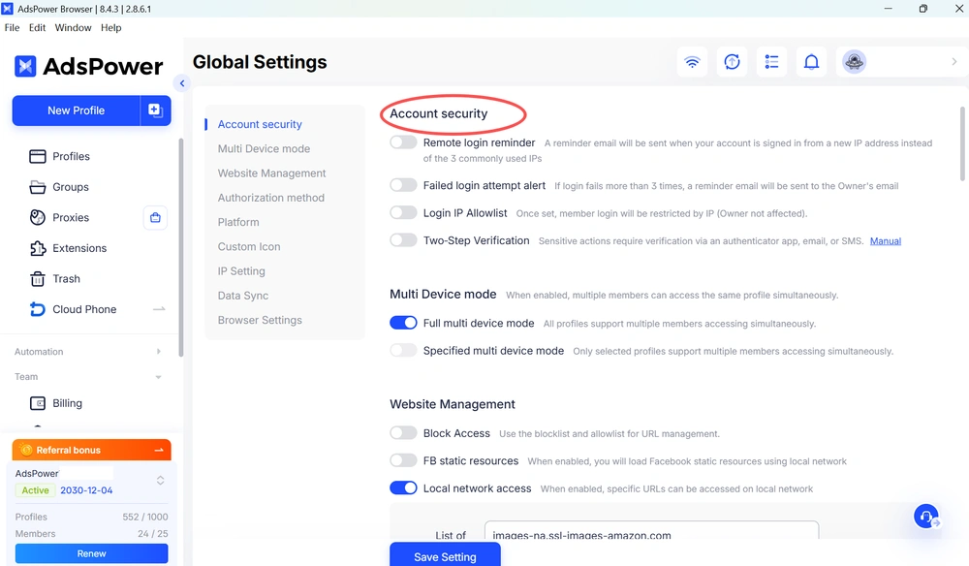
Task: Click the Cloud Phone icon
Action: (38, 309)
